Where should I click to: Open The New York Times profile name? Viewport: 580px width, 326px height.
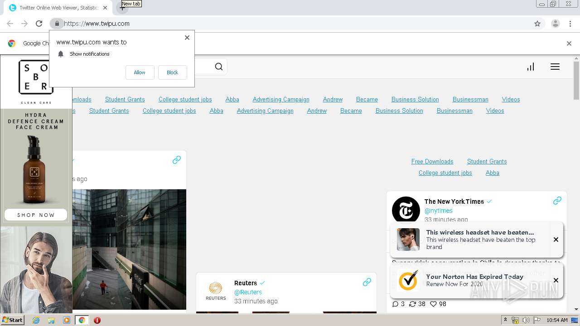[x=454, y=201]
